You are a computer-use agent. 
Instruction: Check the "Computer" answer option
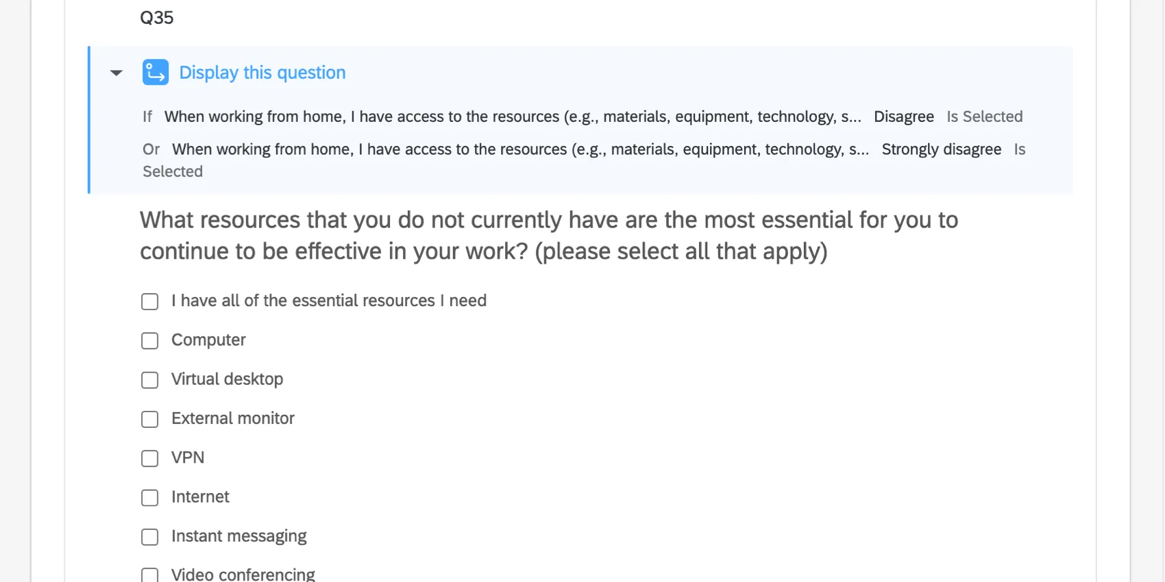pyautogui.click(x=149, y=340)
